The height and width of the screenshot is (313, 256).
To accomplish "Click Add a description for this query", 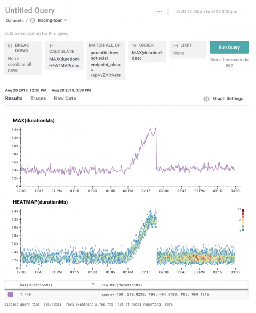I will (37, 33).
